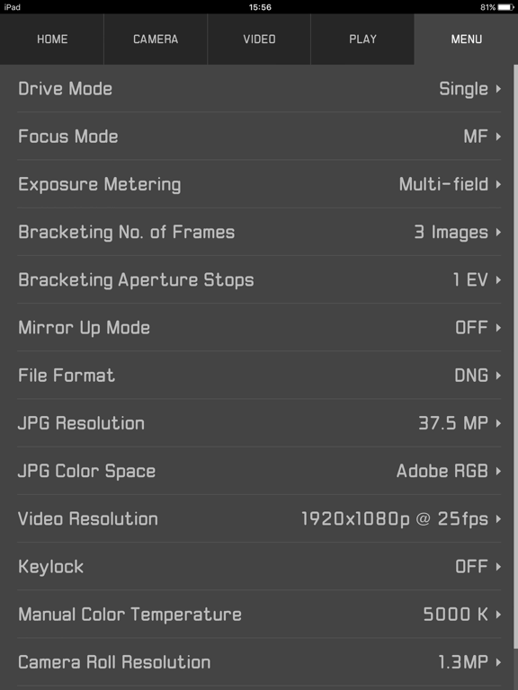
Task: Click Adobe RGB color space arrow
Action: tap(498, 472)
